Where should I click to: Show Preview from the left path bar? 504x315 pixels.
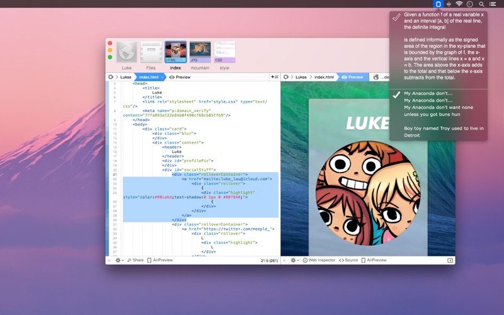tap(180, 77)
